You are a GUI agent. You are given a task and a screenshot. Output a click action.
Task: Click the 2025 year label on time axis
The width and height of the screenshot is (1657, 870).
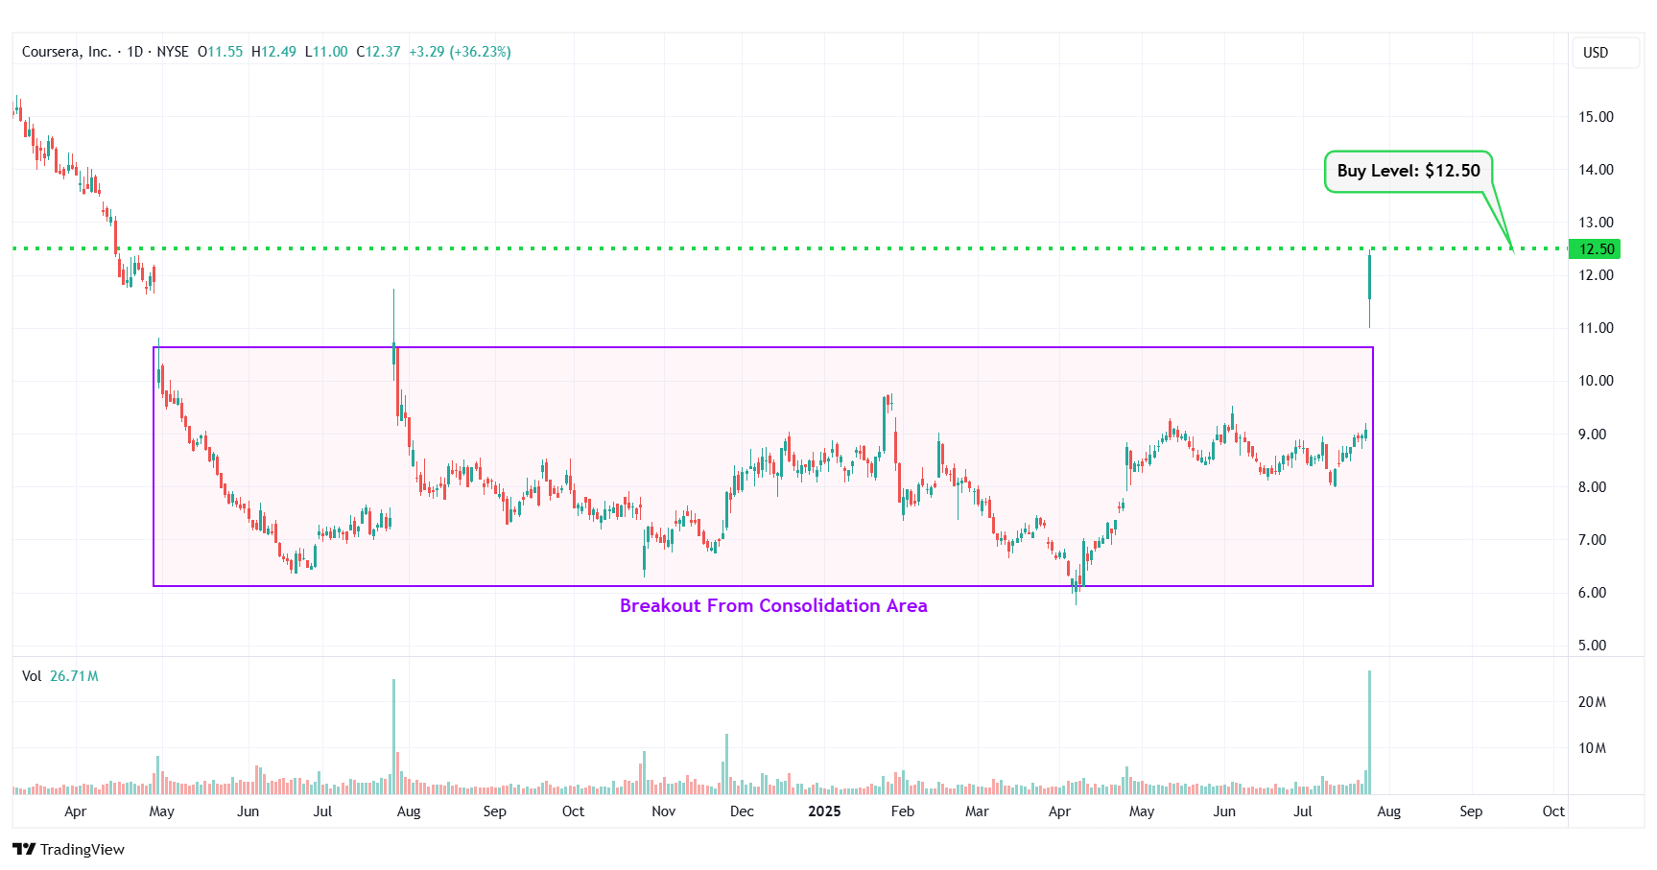824,811
